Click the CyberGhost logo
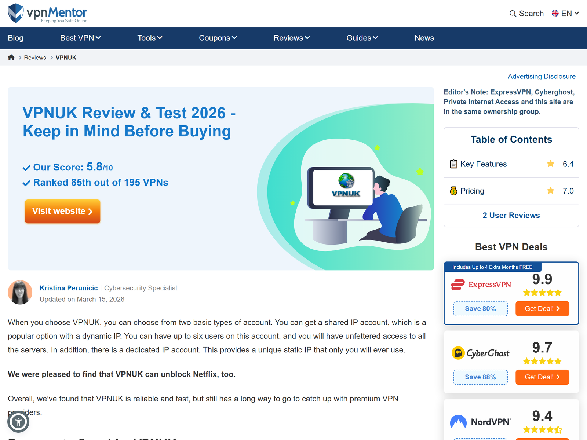587x440 pixels. click(x=480, y=353)
